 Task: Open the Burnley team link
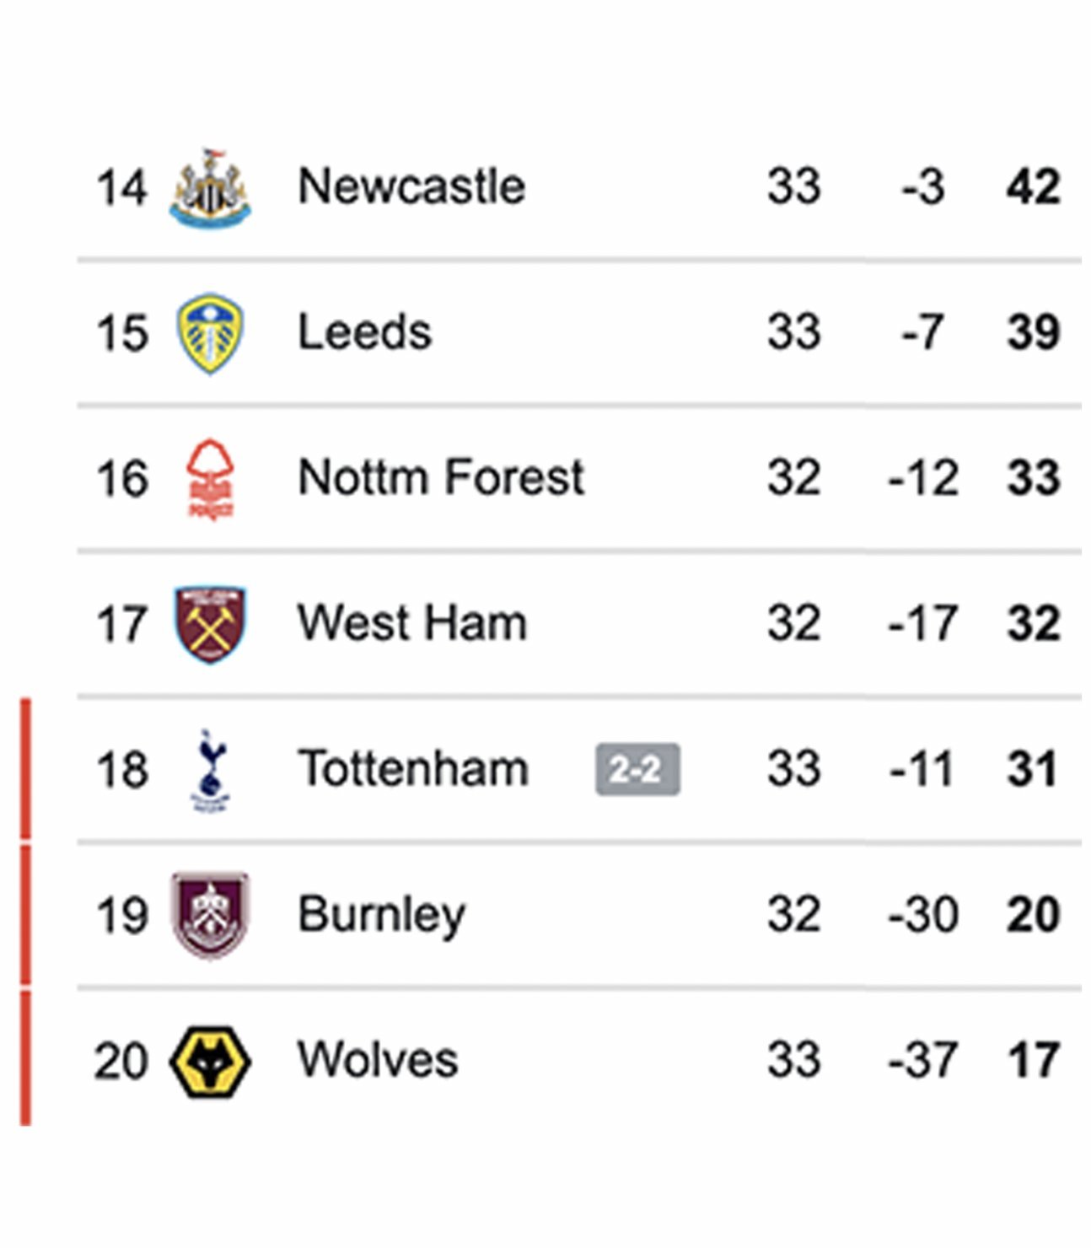click(381, 915)
